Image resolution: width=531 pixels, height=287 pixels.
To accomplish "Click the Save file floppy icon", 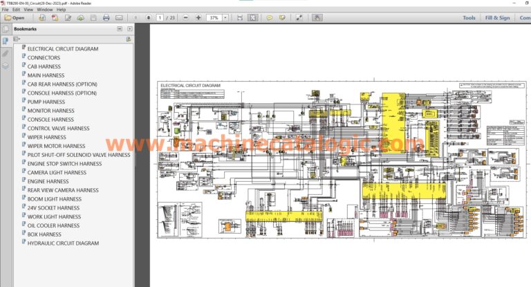I will pyautogui.click(x=93, y=17).
